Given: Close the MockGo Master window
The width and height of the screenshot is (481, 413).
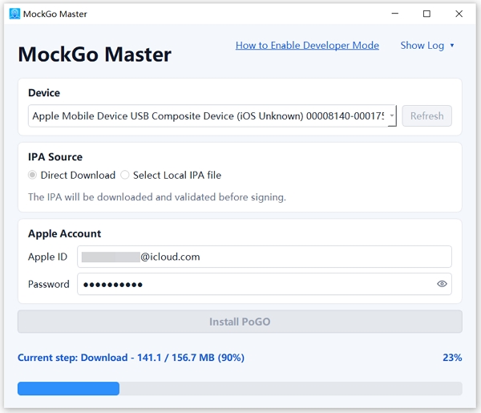Looking at the screenshot, I should pyautogui.click(x=459, y=14).
